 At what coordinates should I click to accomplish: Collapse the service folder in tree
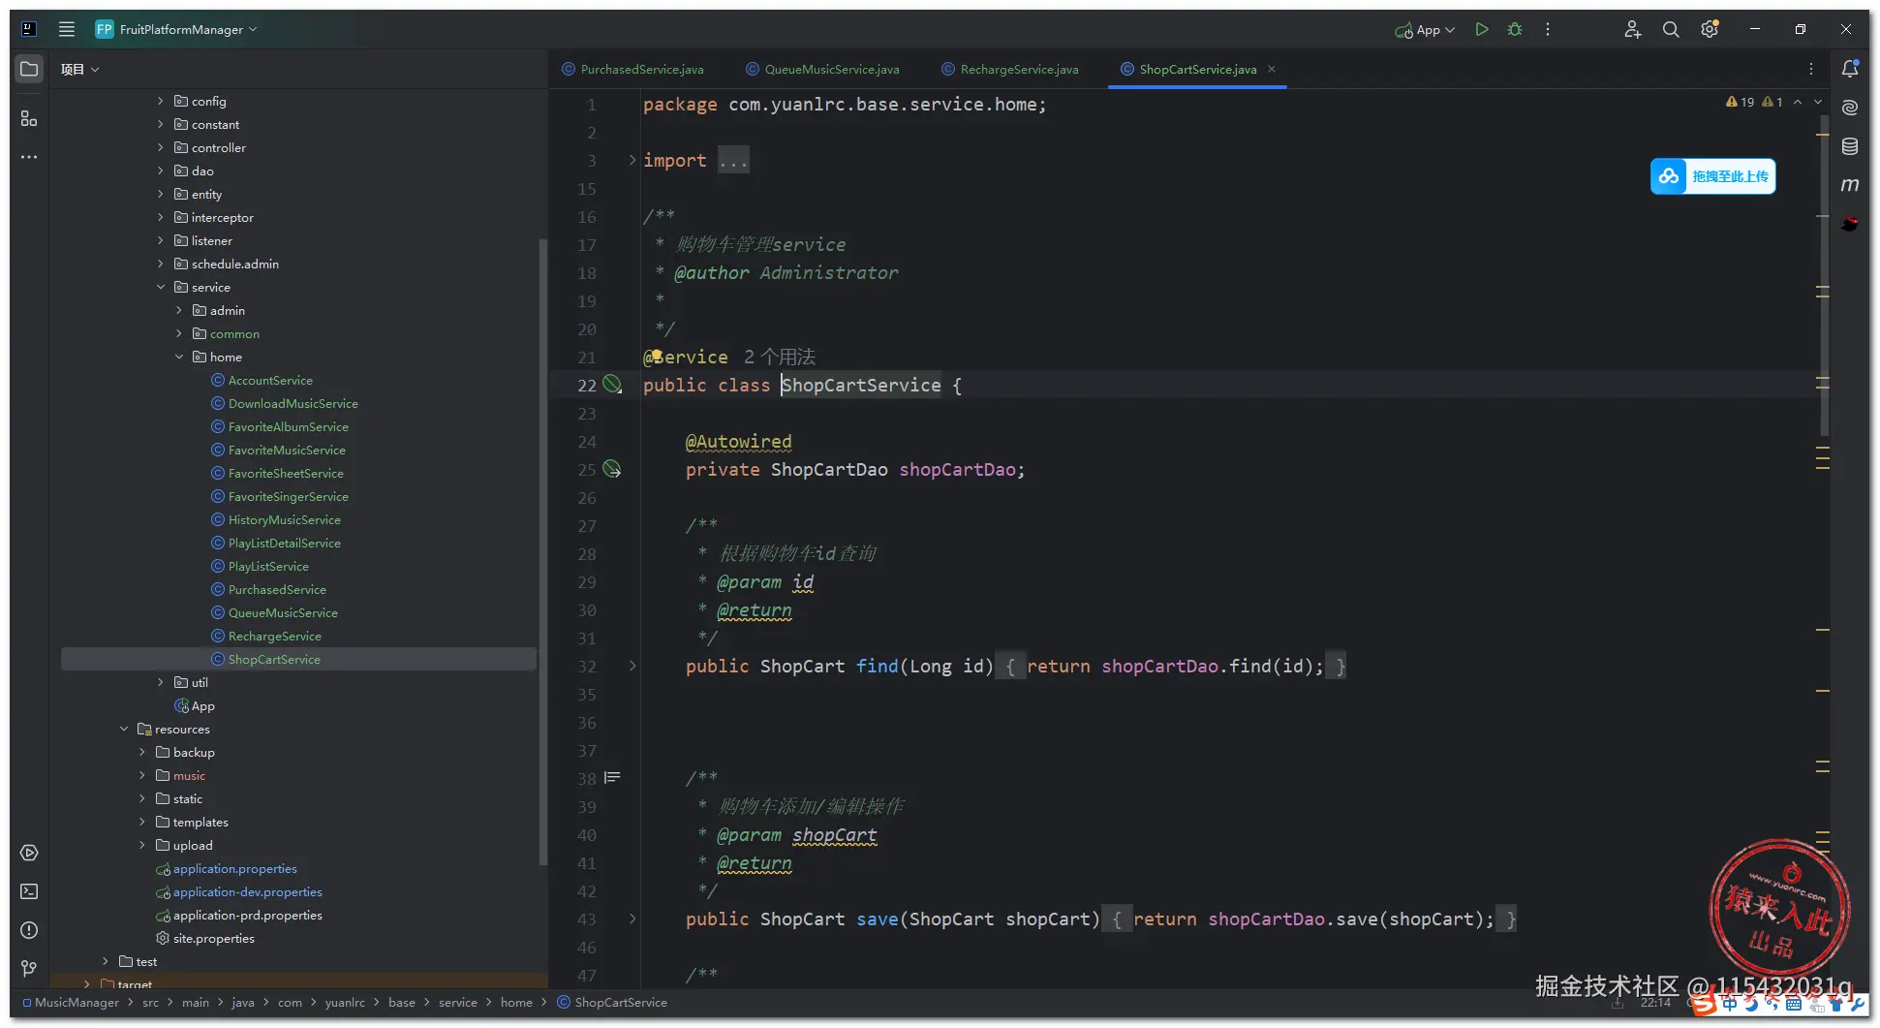click(161, 288)
